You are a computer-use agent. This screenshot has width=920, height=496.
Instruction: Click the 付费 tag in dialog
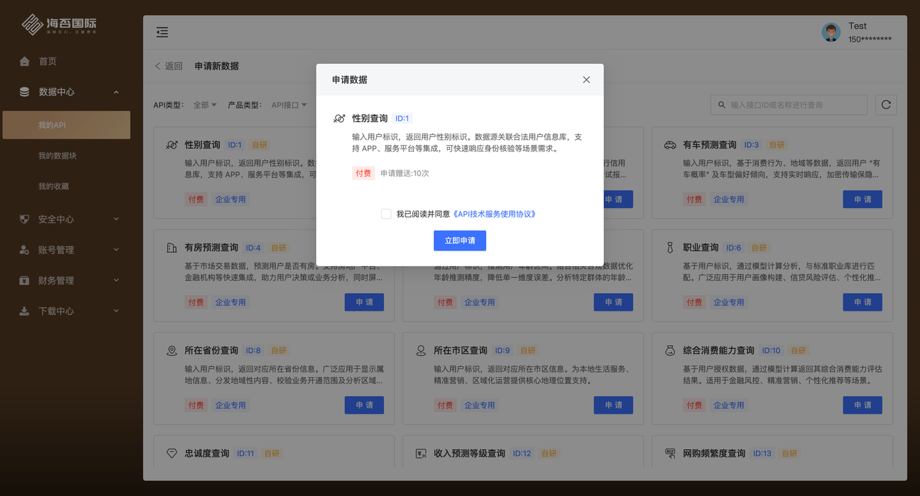364,173
